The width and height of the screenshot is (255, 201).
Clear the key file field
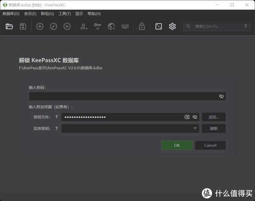click(187, 117)
